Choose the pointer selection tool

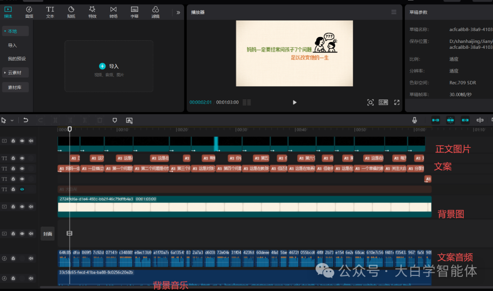point(4,120)
